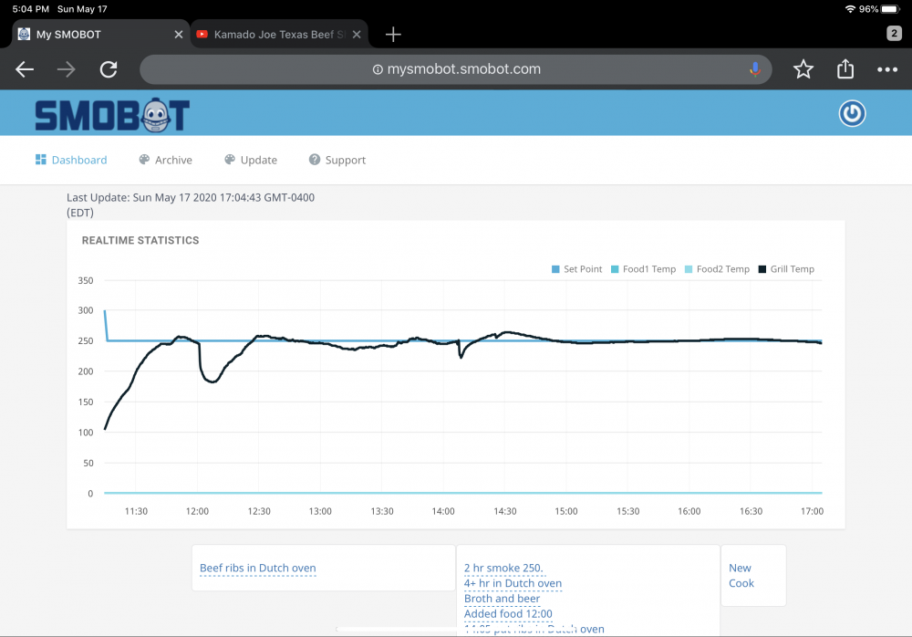This screenshot has height=637, width=912.
Task: Add a new browser tab
Action: tap(393, 35)
